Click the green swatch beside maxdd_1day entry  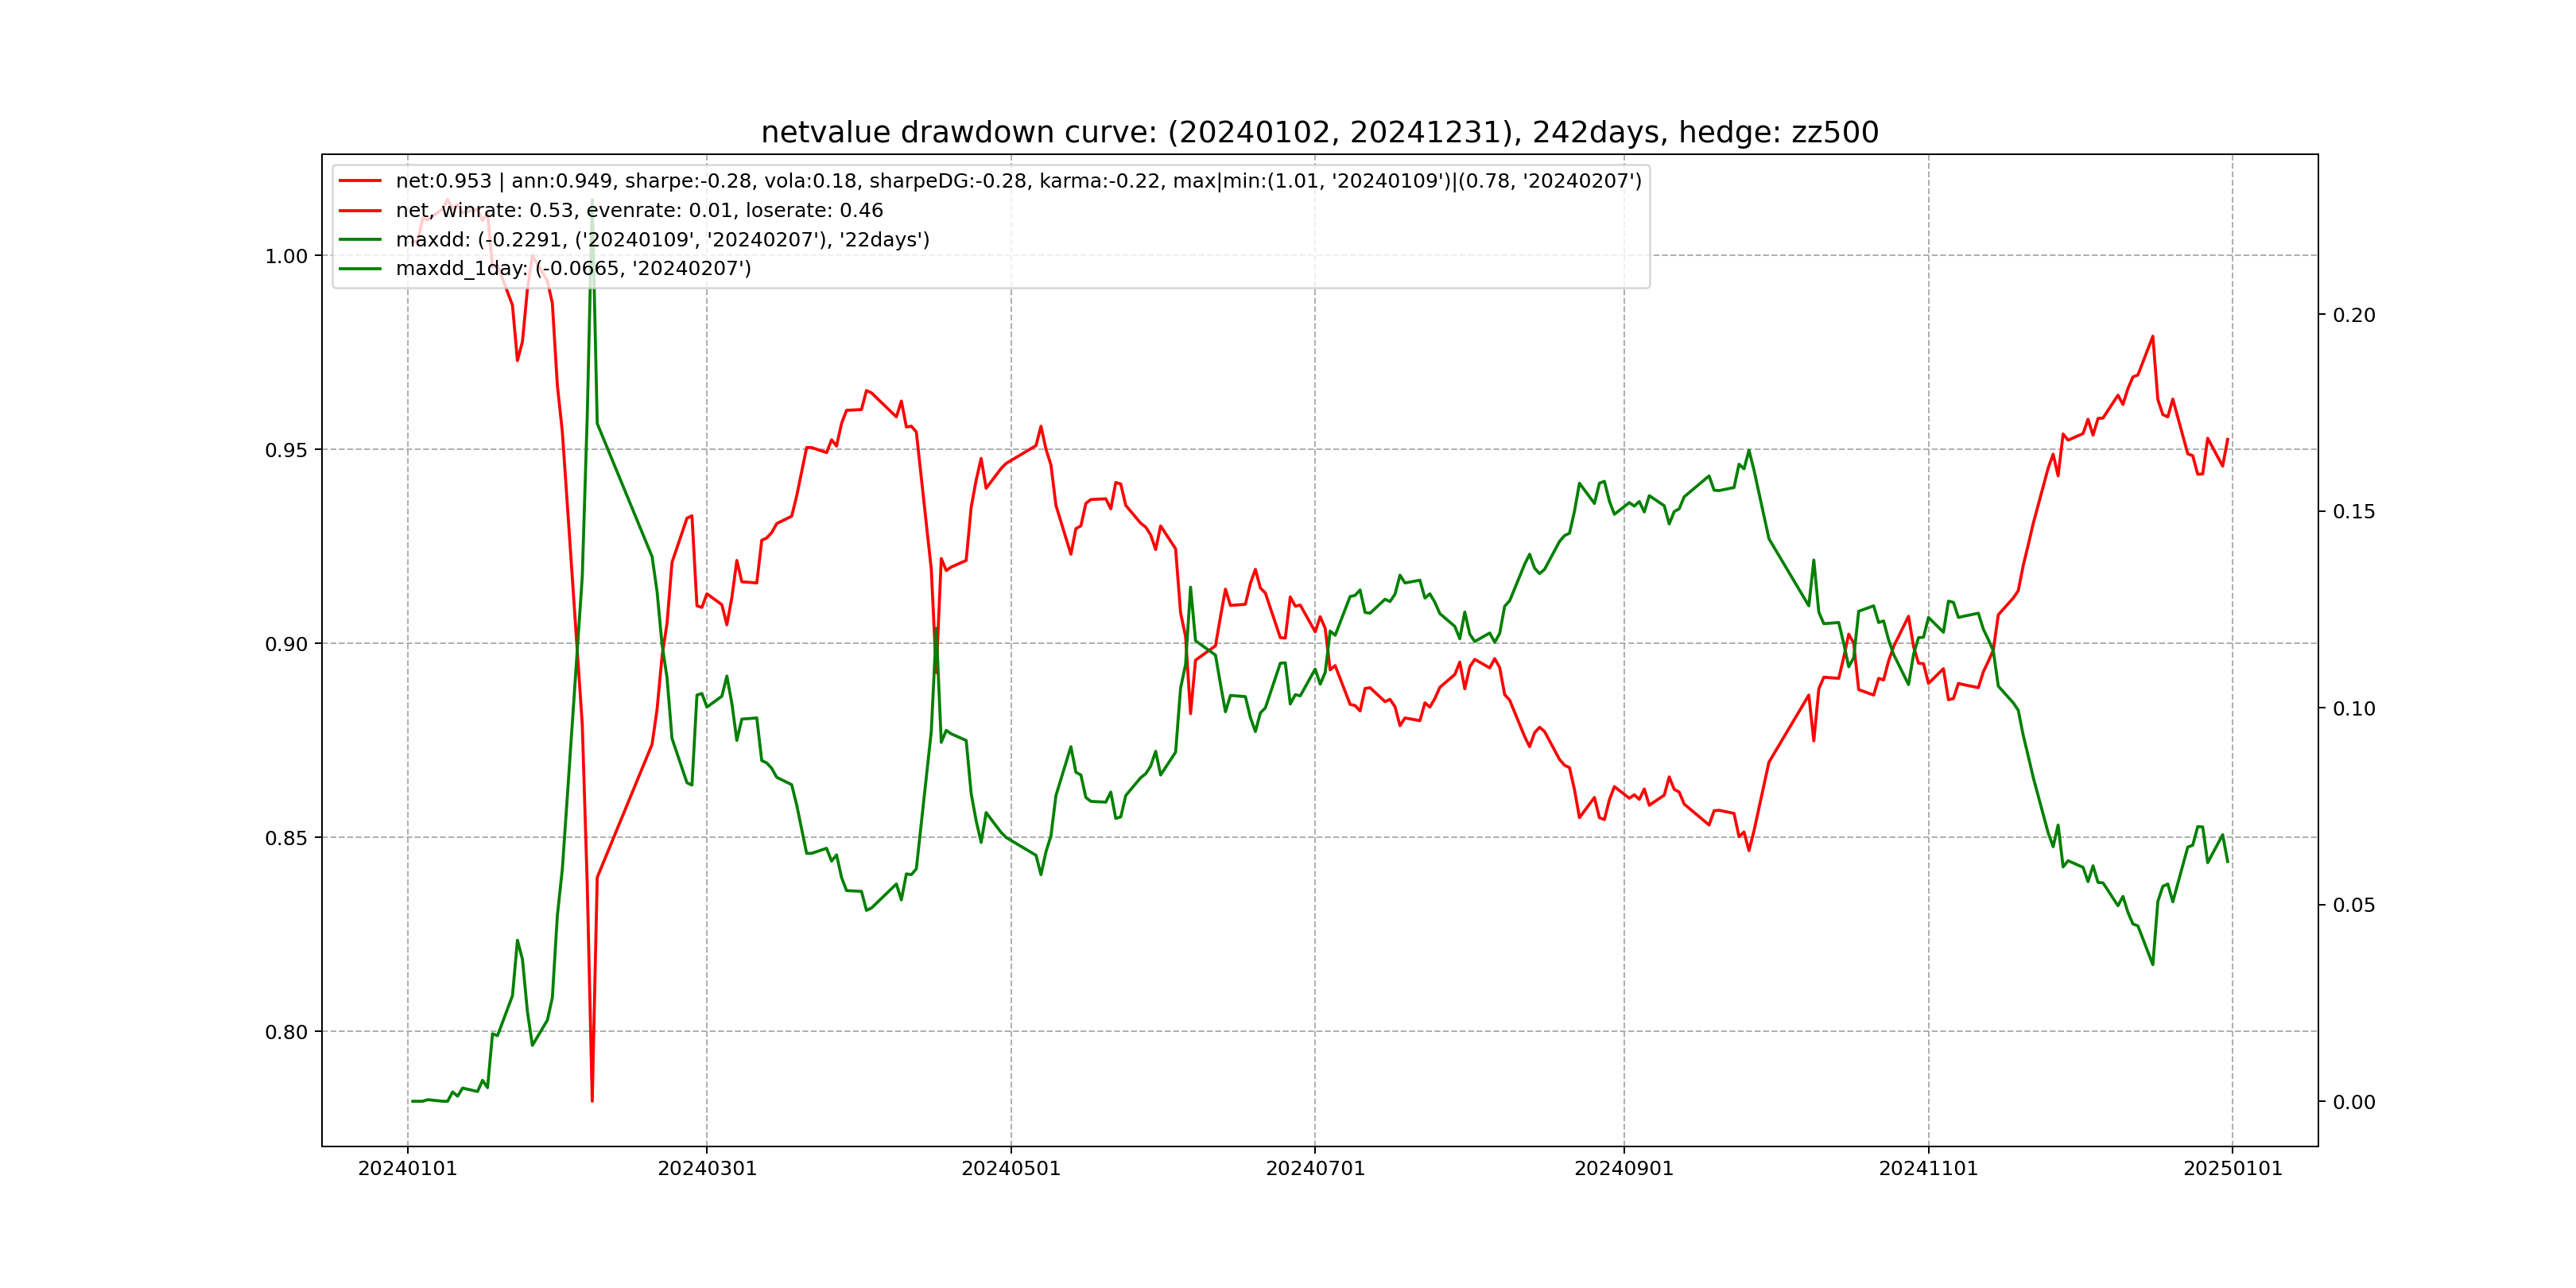tap(360, 268)
